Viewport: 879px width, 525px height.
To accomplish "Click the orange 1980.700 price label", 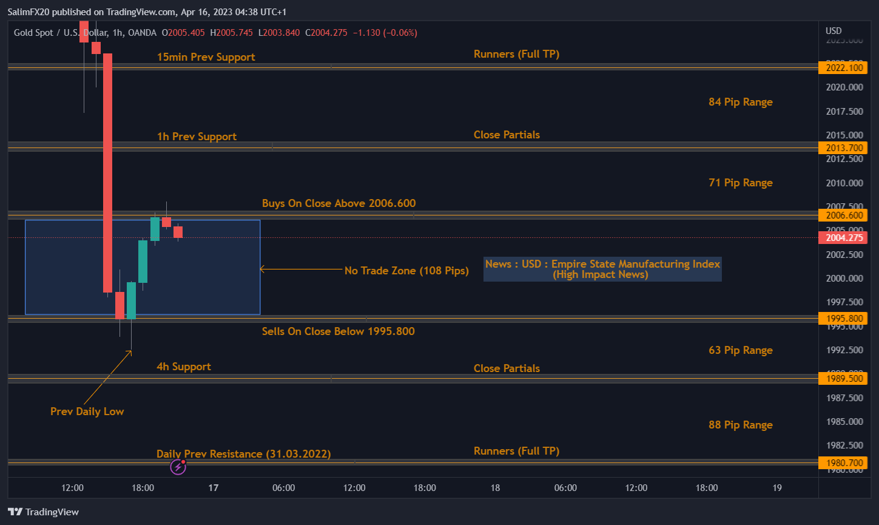I will coord(843,462).
